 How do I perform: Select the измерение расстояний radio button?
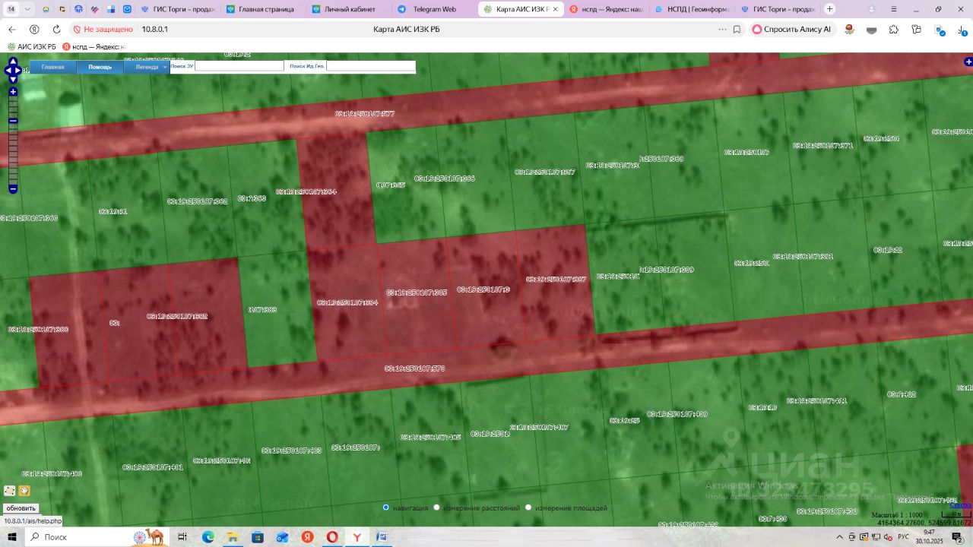point(437,507)
